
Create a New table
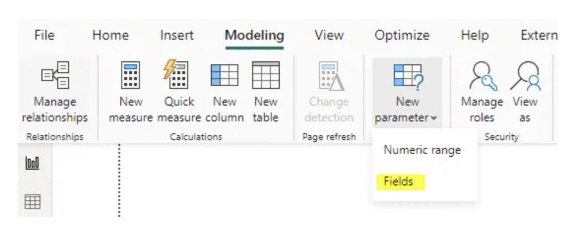pyautogui.click(x=266, y=91)
